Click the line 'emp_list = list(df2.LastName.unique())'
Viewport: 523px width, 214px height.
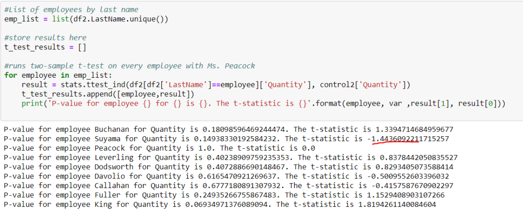click(86, 19)
